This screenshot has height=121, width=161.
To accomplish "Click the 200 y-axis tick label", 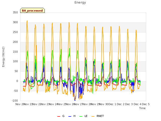I will [15, 42].
